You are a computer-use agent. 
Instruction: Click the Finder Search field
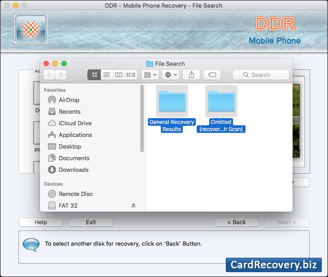pos(261,75)
